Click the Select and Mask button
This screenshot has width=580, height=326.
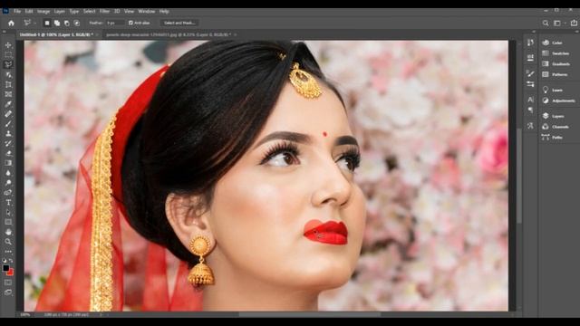pos(179,23)
